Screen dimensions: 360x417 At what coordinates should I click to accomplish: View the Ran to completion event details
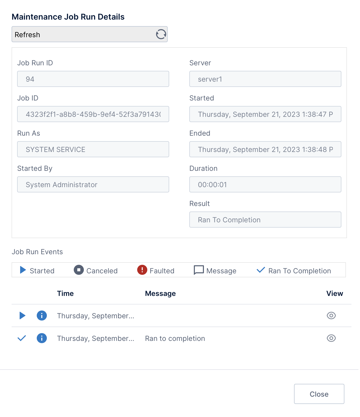(331, 338)
